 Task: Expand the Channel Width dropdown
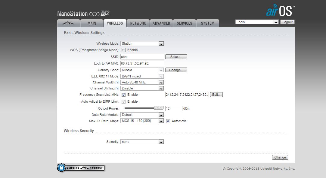click(142, 82)
